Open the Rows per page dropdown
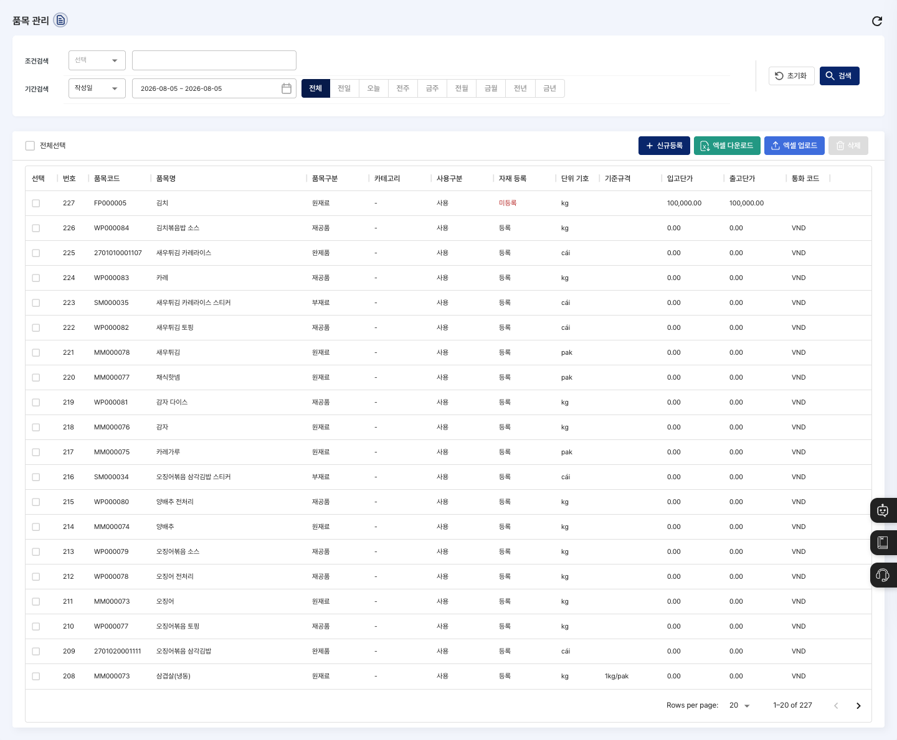 pyautogui.click(x=739, y=706)
